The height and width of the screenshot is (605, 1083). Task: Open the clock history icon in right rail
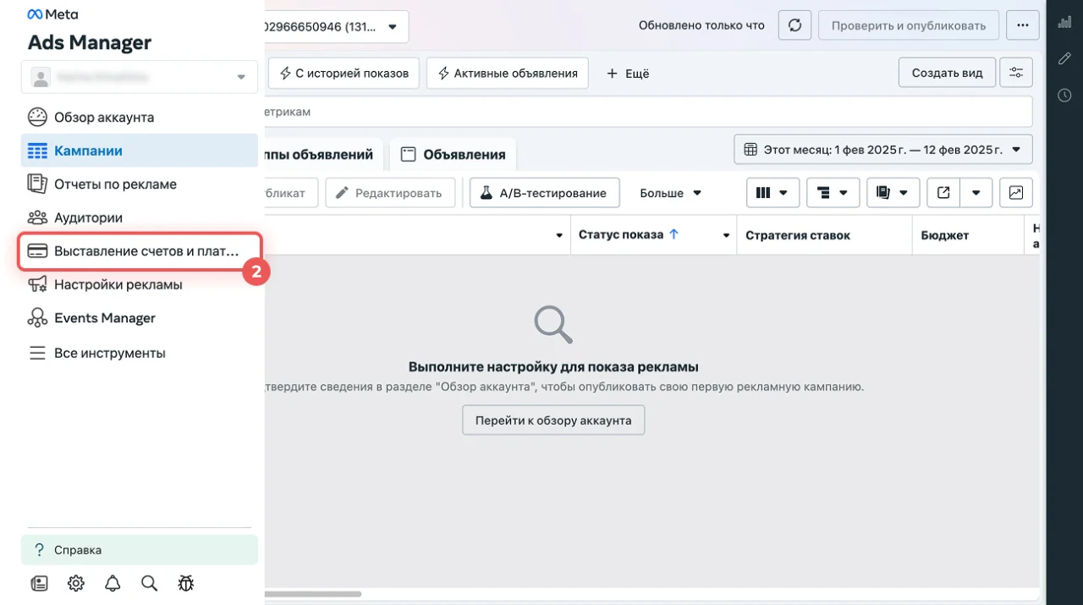coord(1064,96)
